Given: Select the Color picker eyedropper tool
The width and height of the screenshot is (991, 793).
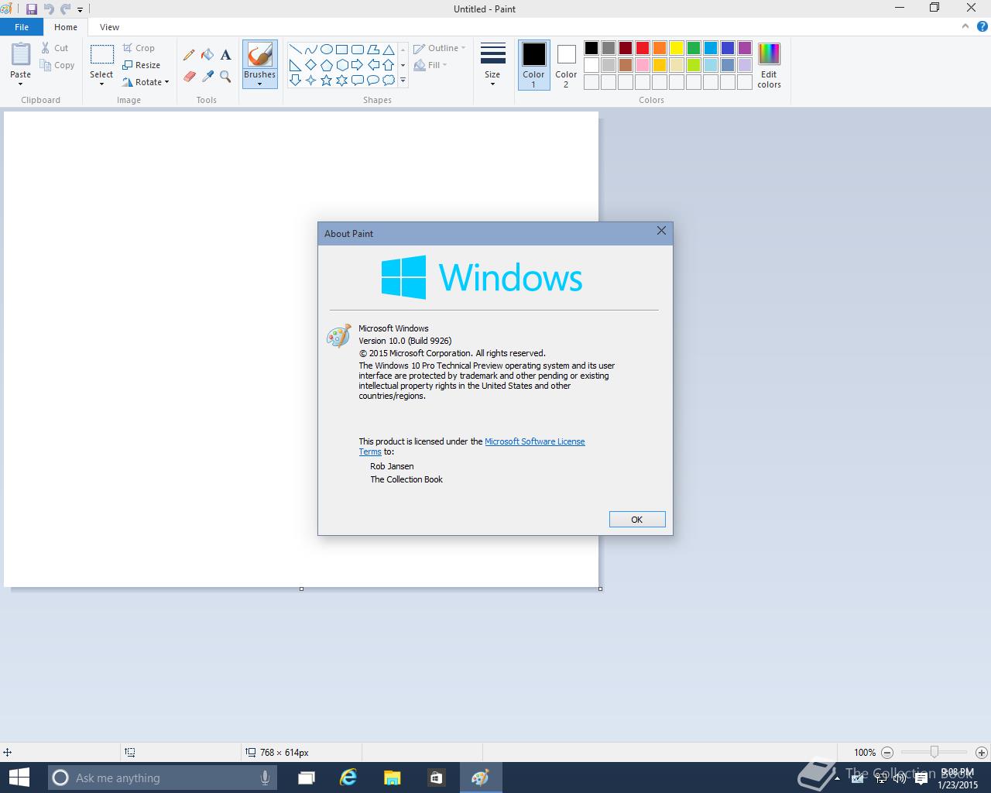Looking at the screenshot, I should [x=207, y=76].
